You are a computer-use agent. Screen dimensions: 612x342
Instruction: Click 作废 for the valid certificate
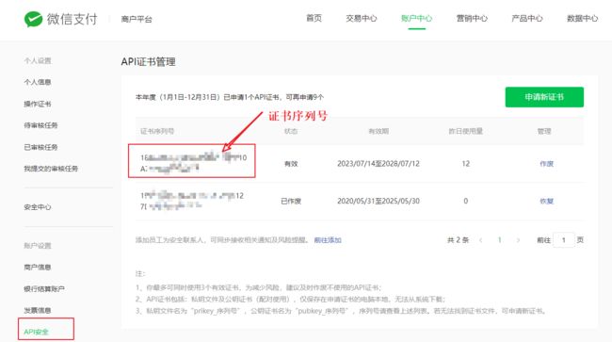pyautogui.click(x=546, y=164)
